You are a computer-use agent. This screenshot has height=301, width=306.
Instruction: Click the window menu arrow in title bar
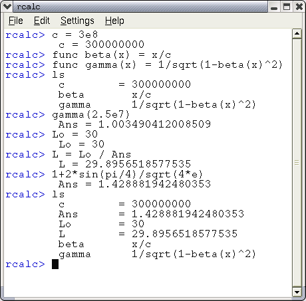click(7, 7)
